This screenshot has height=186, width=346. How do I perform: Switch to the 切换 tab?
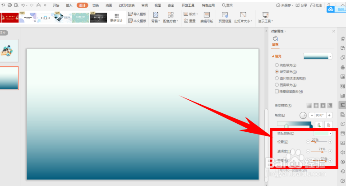pos(96,5)
